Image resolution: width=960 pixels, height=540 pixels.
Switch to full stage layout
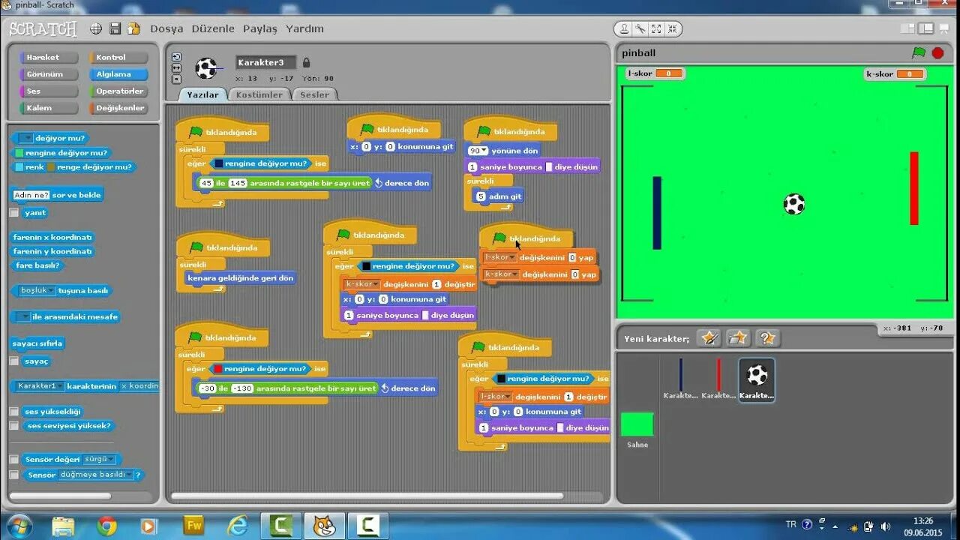pos(926,28)
